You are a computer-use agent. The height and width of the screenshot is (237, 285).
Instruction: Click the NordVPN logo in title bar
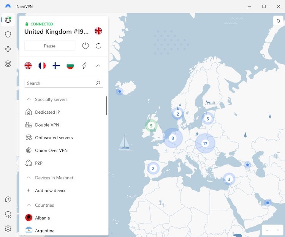pos(8,6)
